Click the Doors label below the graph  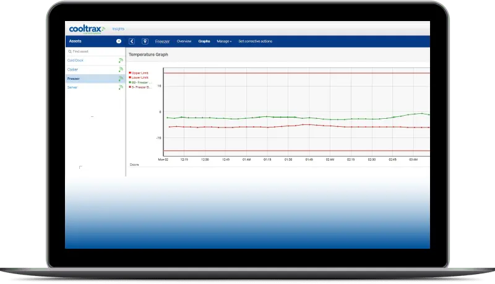(x=134, y=165)
